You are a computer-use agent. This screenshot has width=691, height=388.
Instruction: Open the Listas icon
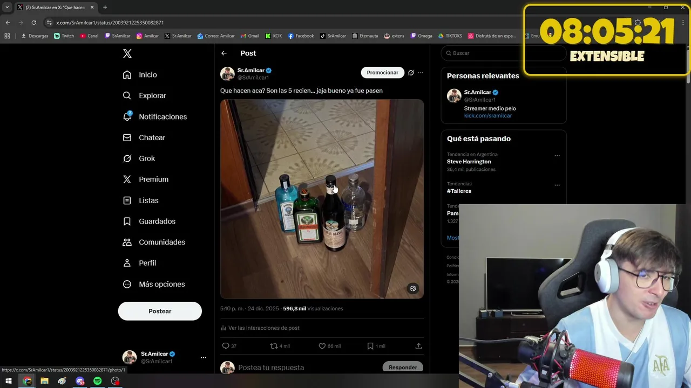click(127, 200)
